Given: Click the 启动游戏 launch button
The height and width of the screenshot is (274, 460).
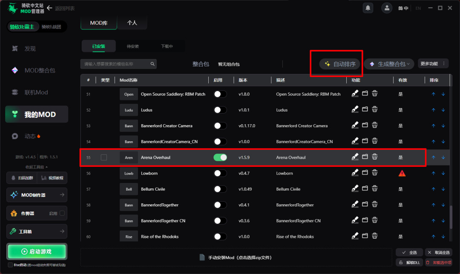Looking at the screenshot, I should pos(37,251).
